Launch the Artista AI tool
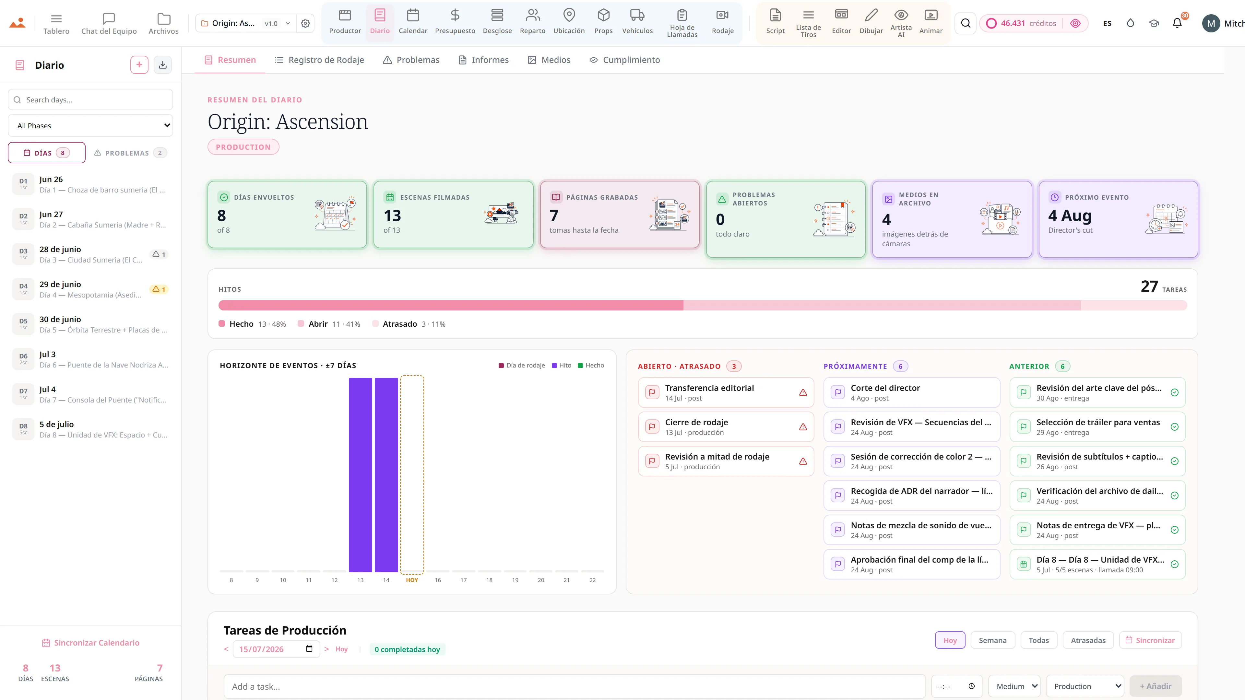1245x700 pixels. [901, 22]
